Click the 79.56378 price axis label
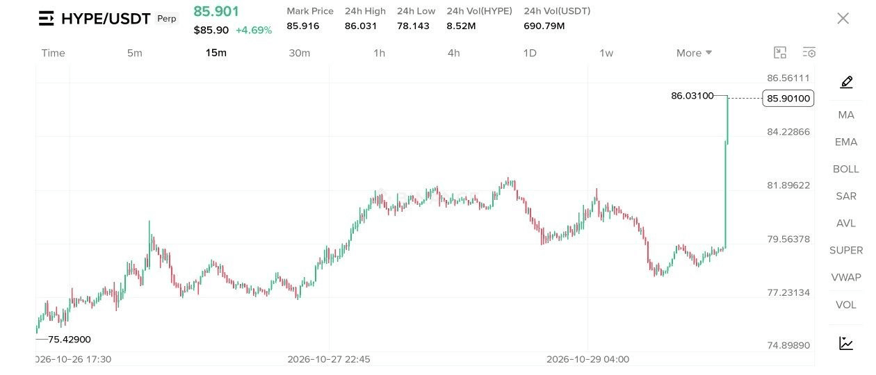 pyautogui.click(x=788, y=239)
